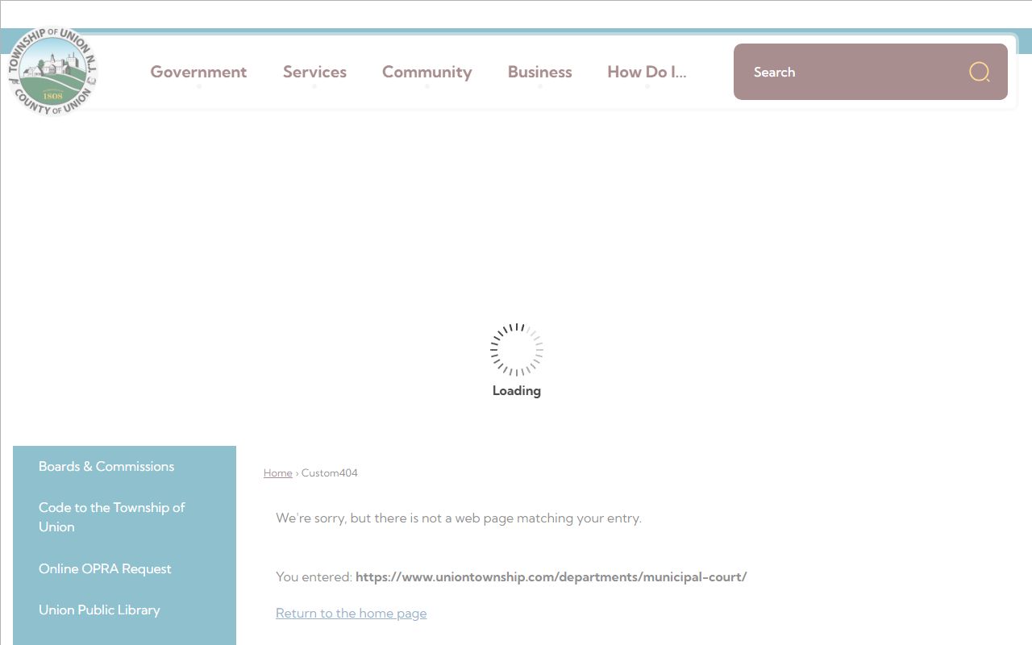Viewport: 1032px width, 645px height.
Task: Follow the Return to the home page link
Action: (x=351, y=613)
